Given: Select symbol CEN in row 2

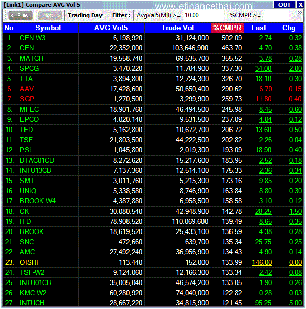Looking at the screenshot, I should point(27,48).
